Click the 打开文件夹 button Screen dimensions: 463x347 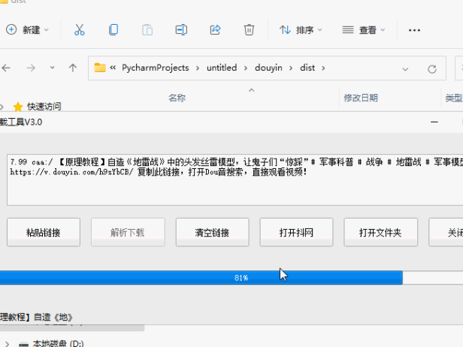[380, 233]
